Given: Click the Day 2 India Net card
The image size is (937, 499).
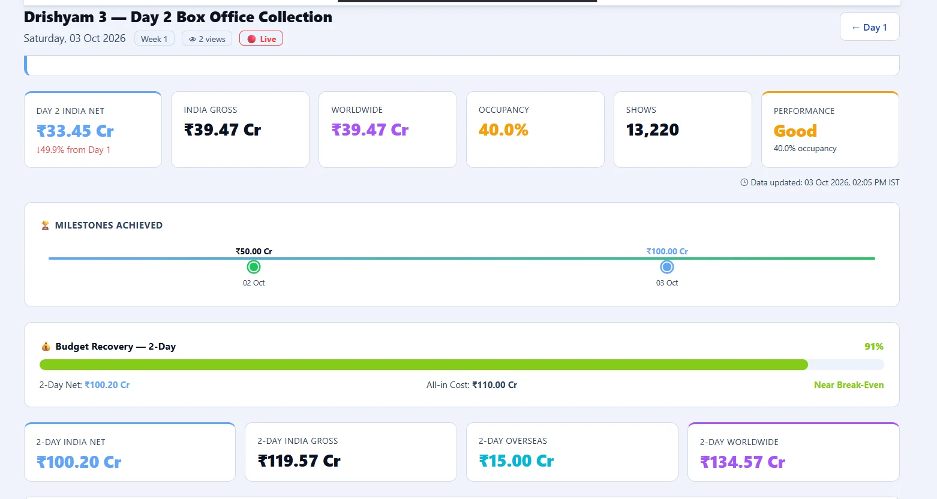Looking at the screenshot, I should (x=93, y=130).
